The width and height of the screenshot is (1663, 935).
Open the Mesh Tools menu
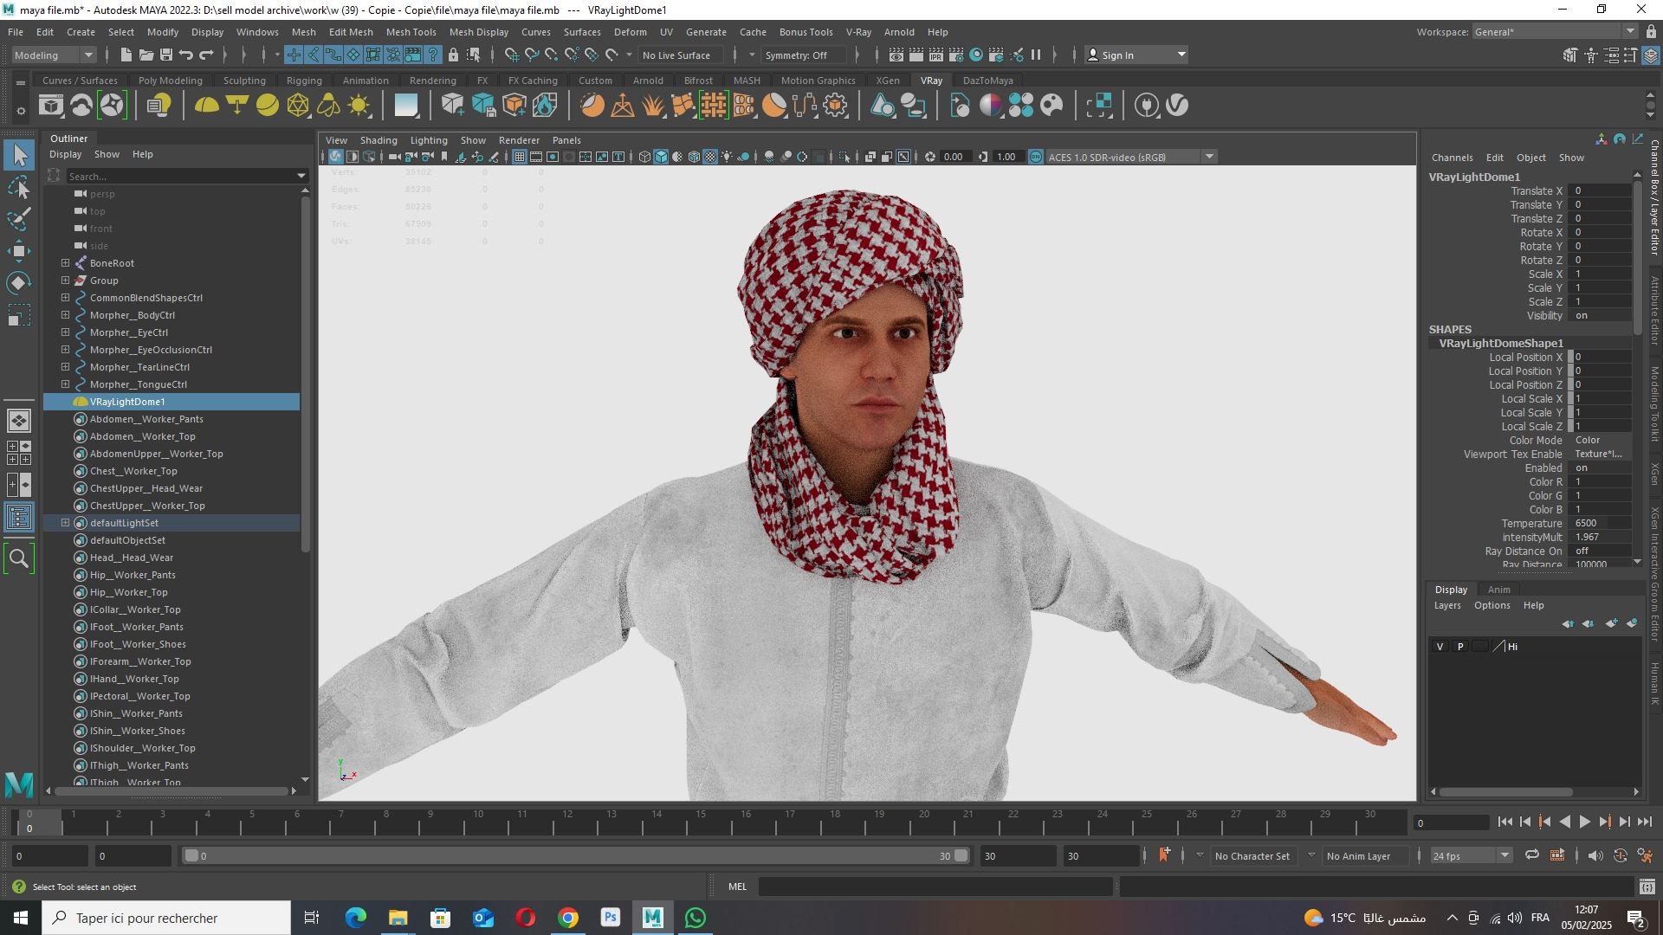point(411,32)
